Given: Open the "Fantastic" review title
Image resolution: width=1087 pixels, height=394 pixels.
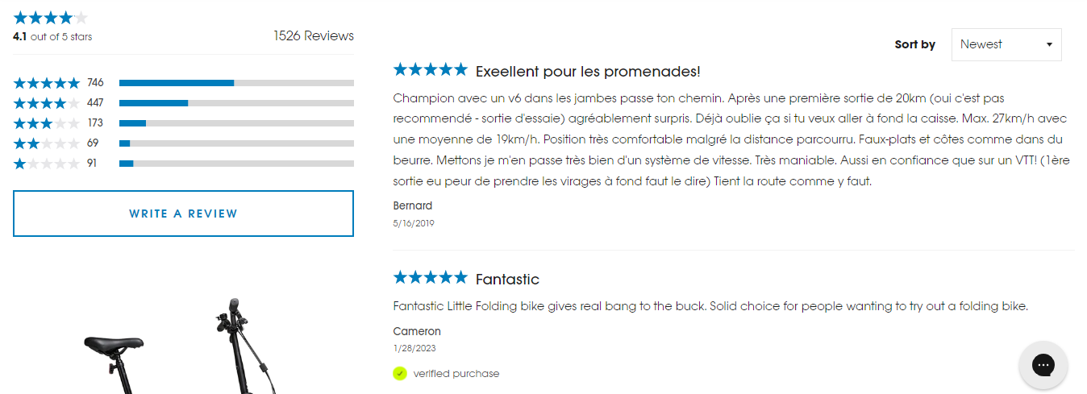Looking at the screenshot, I should 507,280.
